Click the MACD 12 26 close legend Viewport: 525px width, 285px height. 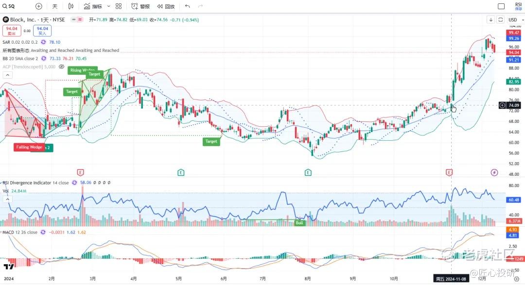[20, 232]
